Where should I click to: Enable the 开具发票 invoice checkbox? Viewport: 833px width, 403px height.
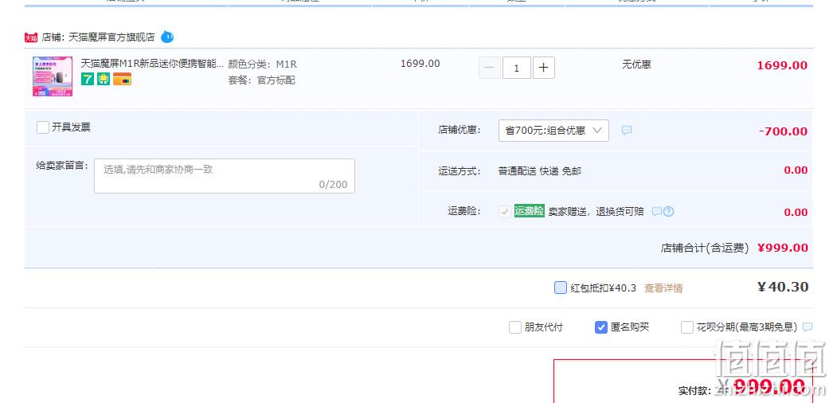[x=43, y=127]
